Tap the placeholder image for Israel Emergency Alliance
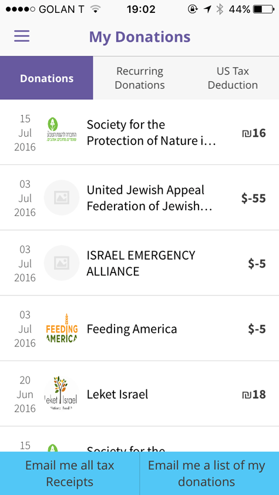The width and height of the screenshot is (279, 495). pyautogui.click(x=62, y=263)
